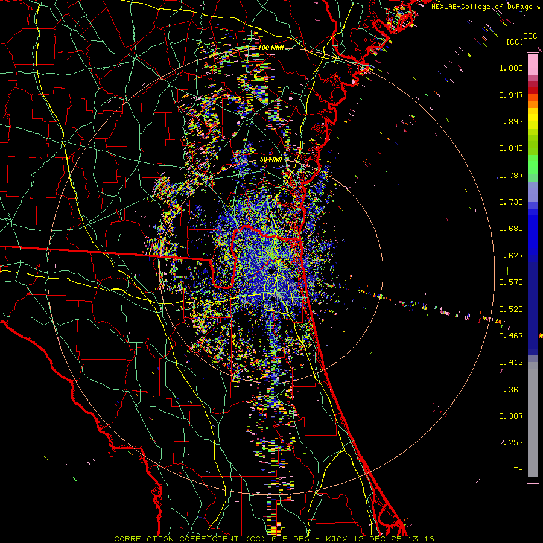Click the 0.520 color scale value
This screenshot has height=543, width=543.
pyautogui.click(x=511, y=310)
